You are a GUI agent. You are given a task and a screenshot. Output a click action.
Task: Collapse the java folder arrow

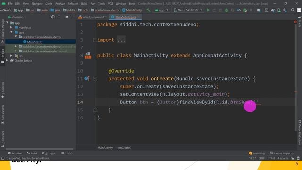(11, 32)
